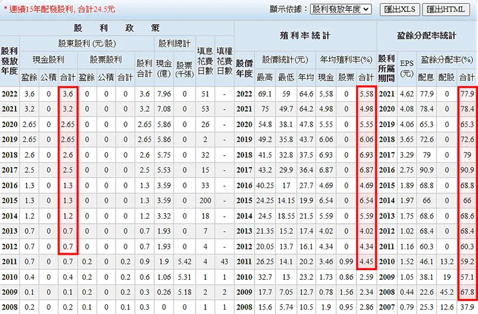Click the 7.08 cash total cell for 2021
Screen dimensions: 478x314
tap(163, 109)
